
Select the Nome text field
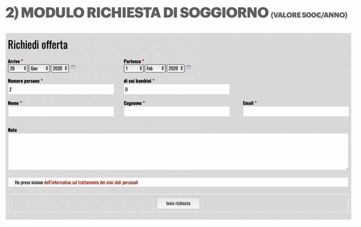(61, 111)
